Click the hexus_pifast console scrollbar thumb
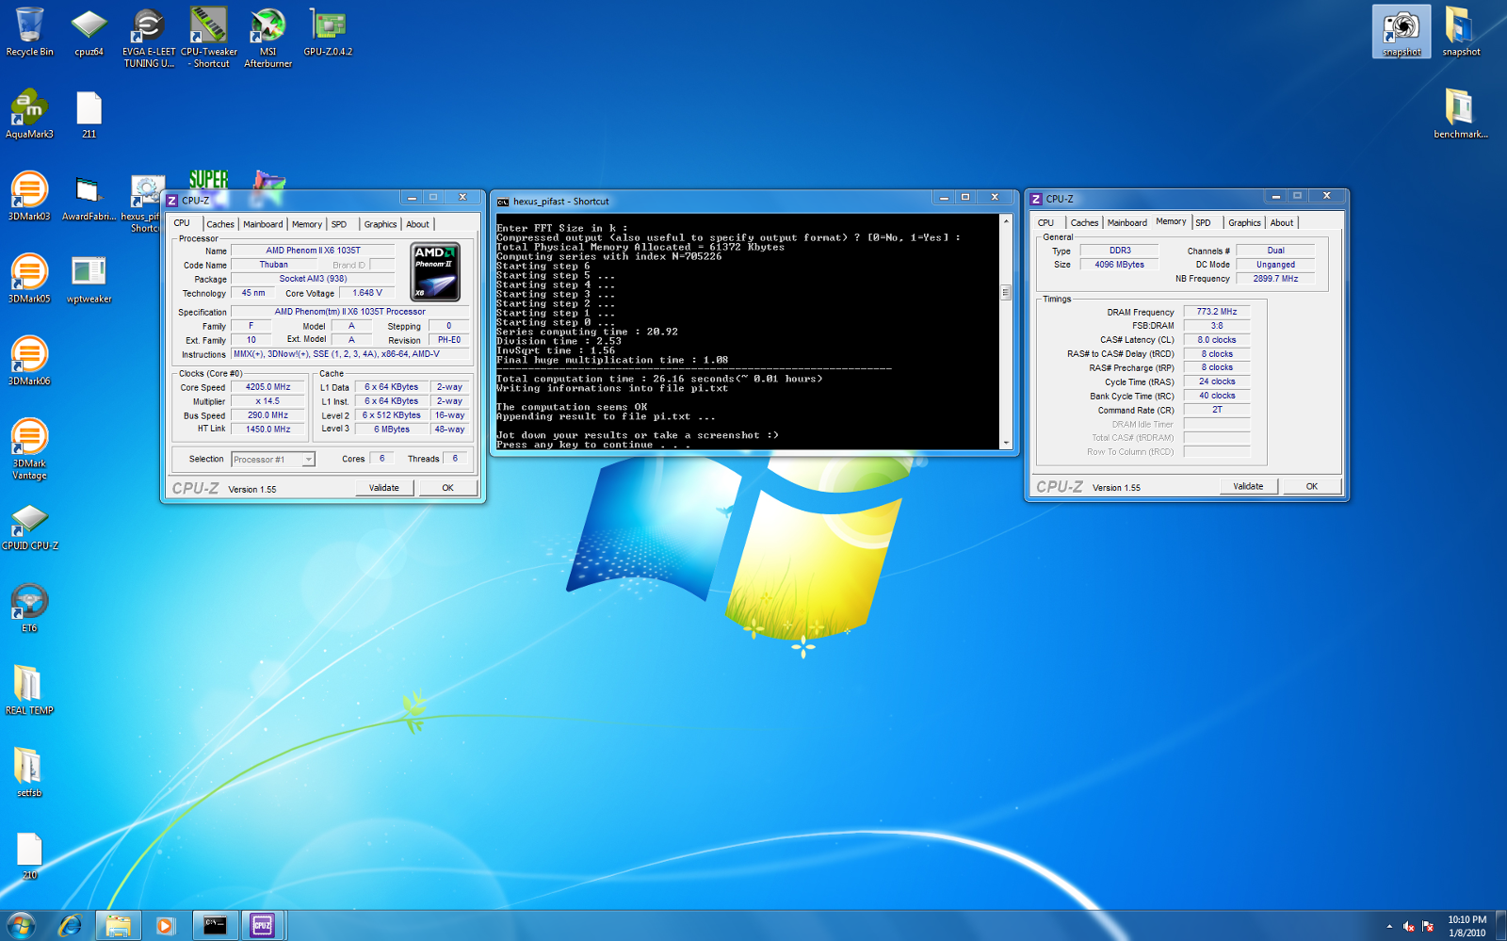This screenshot has height=941, width=1507. pyautogui.click(x=1006, y=292)
